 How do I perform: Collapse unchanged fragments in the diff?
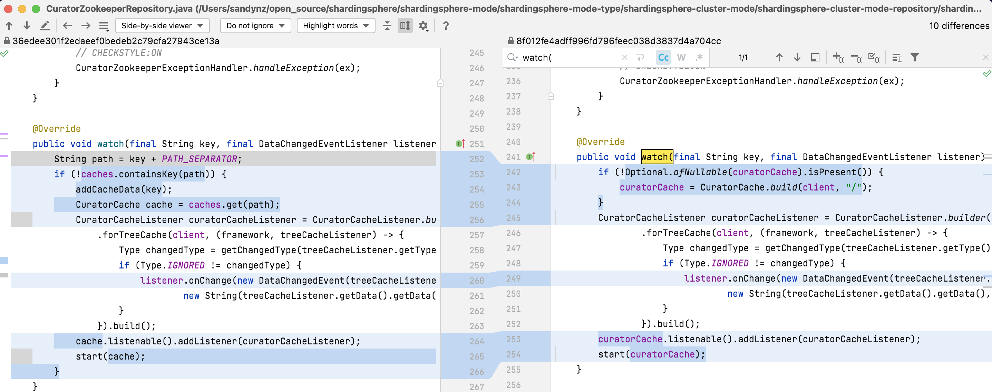(387, 26)
